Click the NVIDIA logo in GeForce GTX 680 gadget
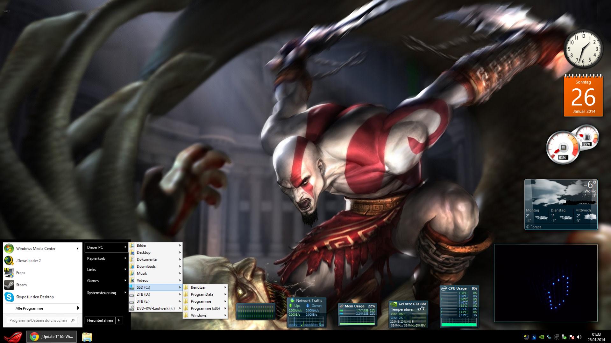Screen dimensions: 611x343 (x=394, y=304)
